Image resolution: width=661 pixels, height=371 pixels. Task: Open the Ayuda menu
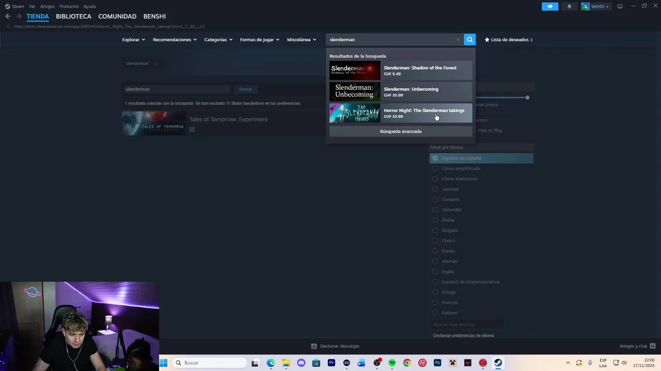click(x=89, y=6)
